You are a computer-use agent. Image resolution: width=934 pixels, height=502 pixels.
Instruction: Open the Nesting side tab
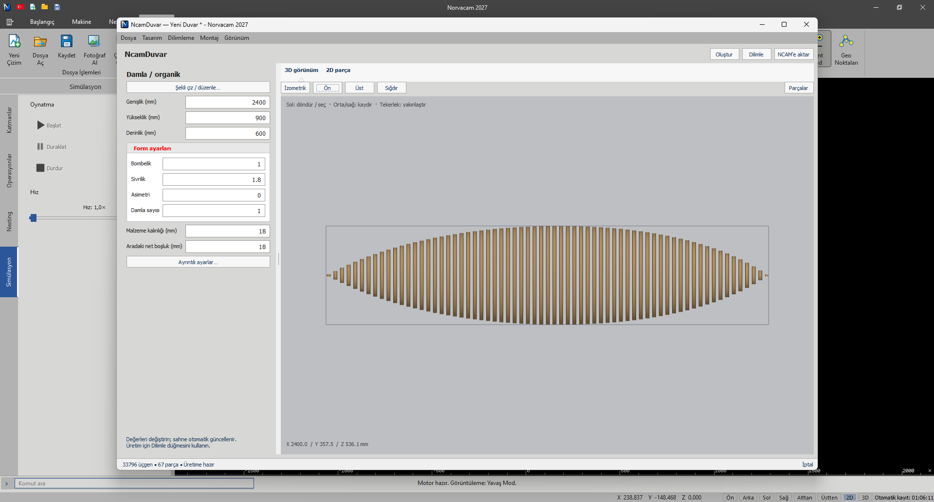(x=9, y=221)
